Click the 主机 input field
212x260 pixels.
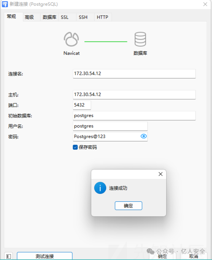[x=134, y=95]
